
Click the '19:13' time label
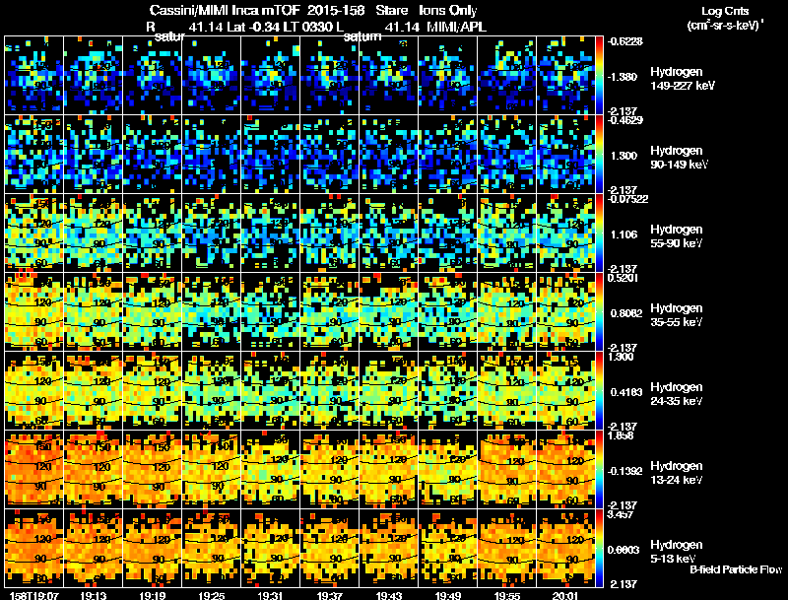93,595
